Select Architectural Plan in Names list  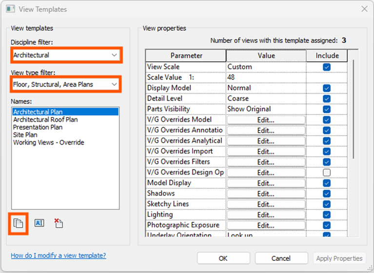(x=65, y=112)
